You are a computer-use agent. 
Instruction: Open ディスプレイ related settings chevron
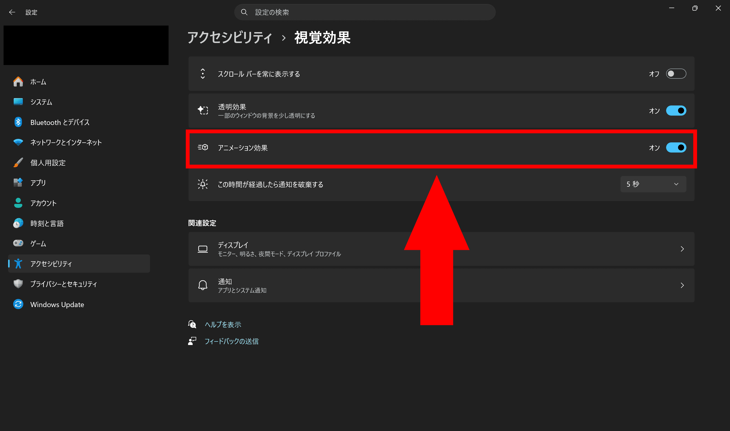tap(682, 249)
